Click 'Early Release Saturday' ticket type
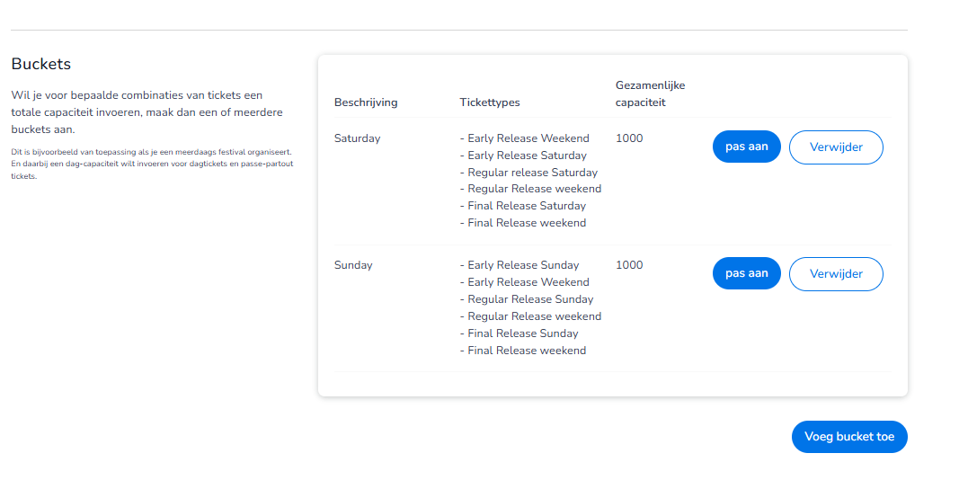 click(x=527, y=156)
